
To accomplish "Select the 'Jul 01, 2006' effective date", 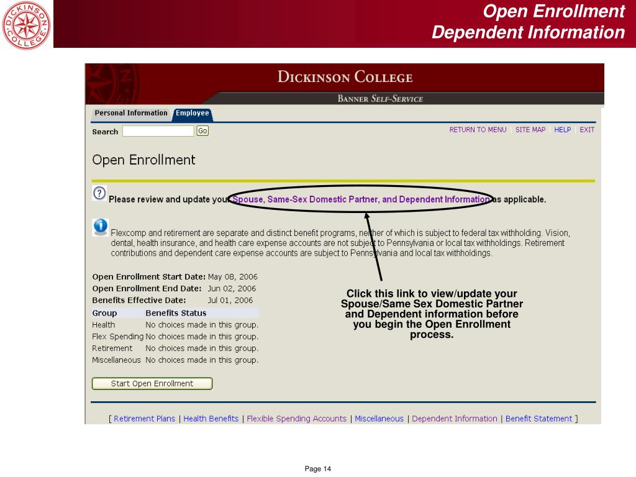I will (230, 301).
